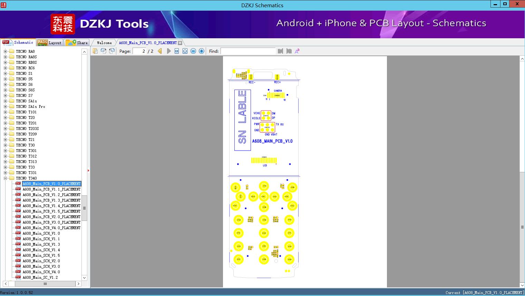Expand the TECNO RC6 folder
The image size is (525, 296).
point(5,68)
